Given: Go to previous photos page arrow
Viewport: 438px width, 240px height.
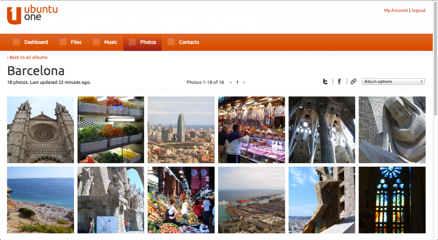Looking at the screenshot, I should [x=231, y=83].
